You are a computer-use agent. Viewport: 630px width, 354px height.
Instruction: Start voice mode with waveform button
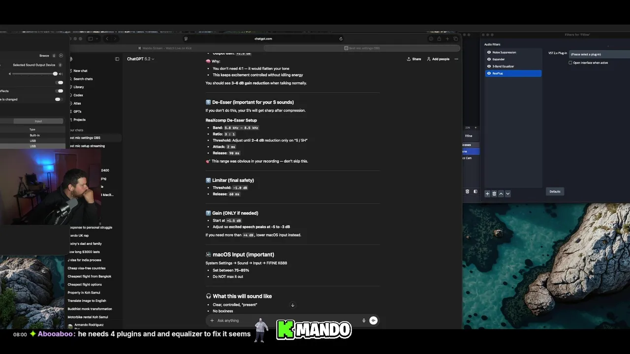(374, 321)
